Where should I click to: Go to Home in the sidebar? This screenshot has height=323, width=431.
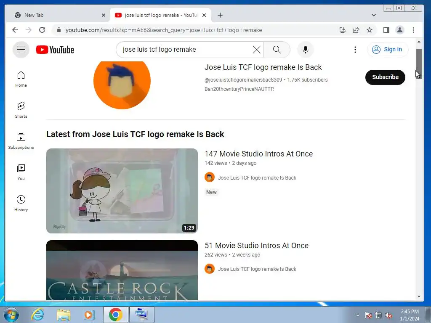click(21, 79)
